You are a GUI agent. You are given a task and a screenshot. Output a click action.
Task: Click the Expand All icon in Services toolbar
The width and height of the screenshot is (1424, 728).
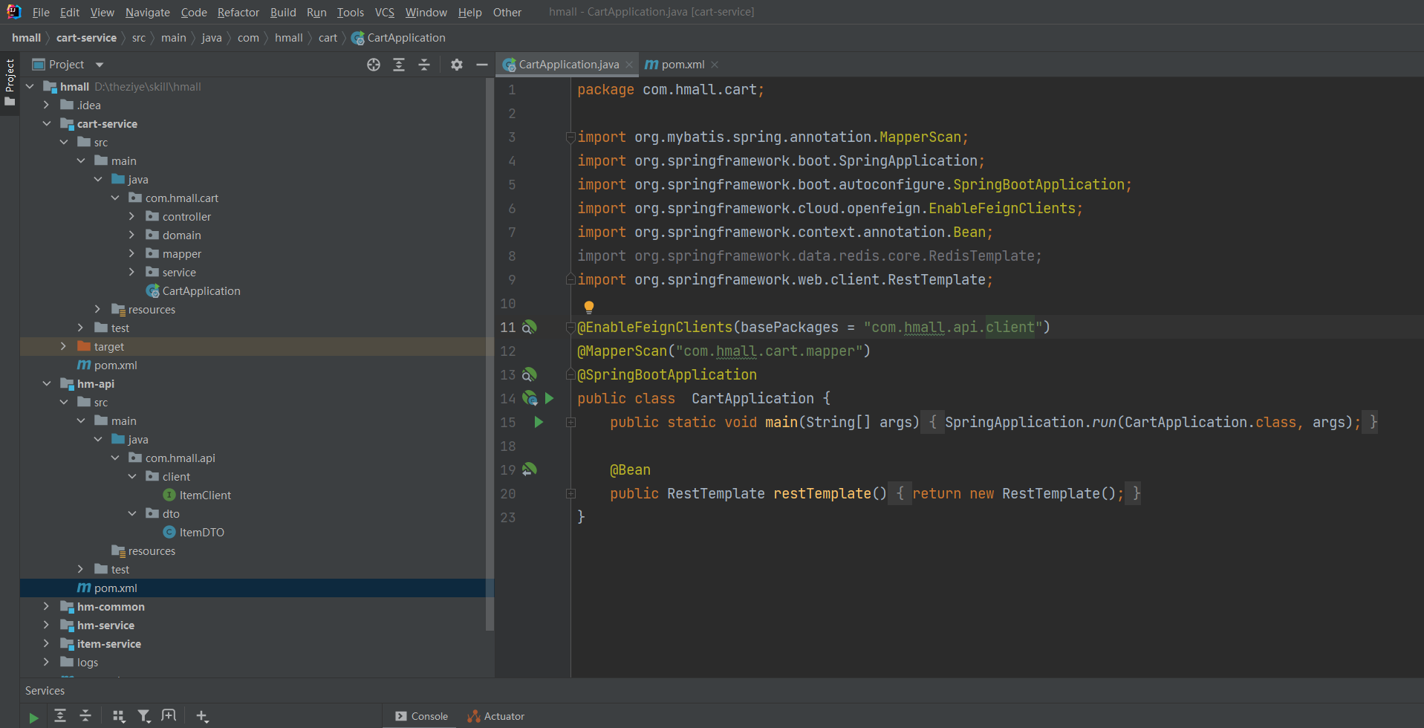60,716
